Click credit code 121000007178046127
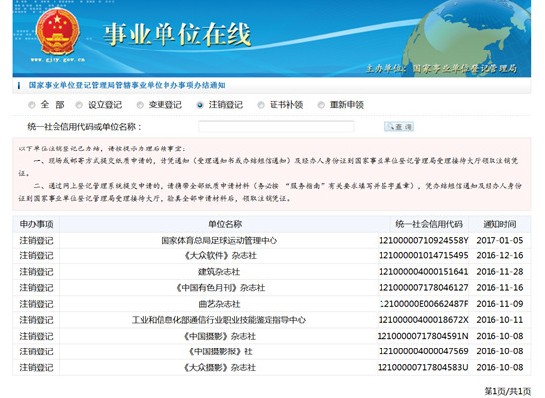 [x=423, y=288]
